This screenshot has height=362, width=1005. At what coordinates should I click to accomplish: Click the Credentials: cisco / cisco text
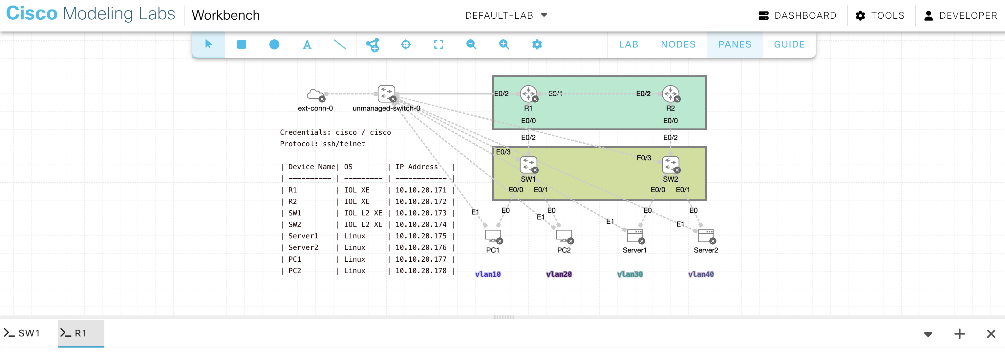(335, 132)
